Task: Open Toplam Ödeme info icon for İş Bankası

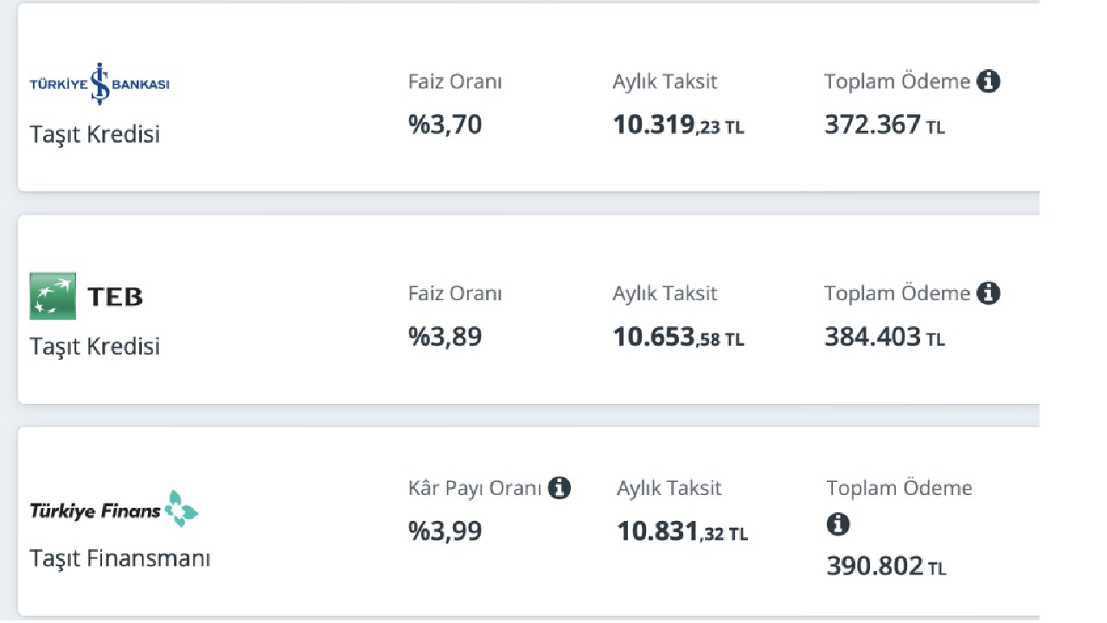Action: tap(989, 81)
